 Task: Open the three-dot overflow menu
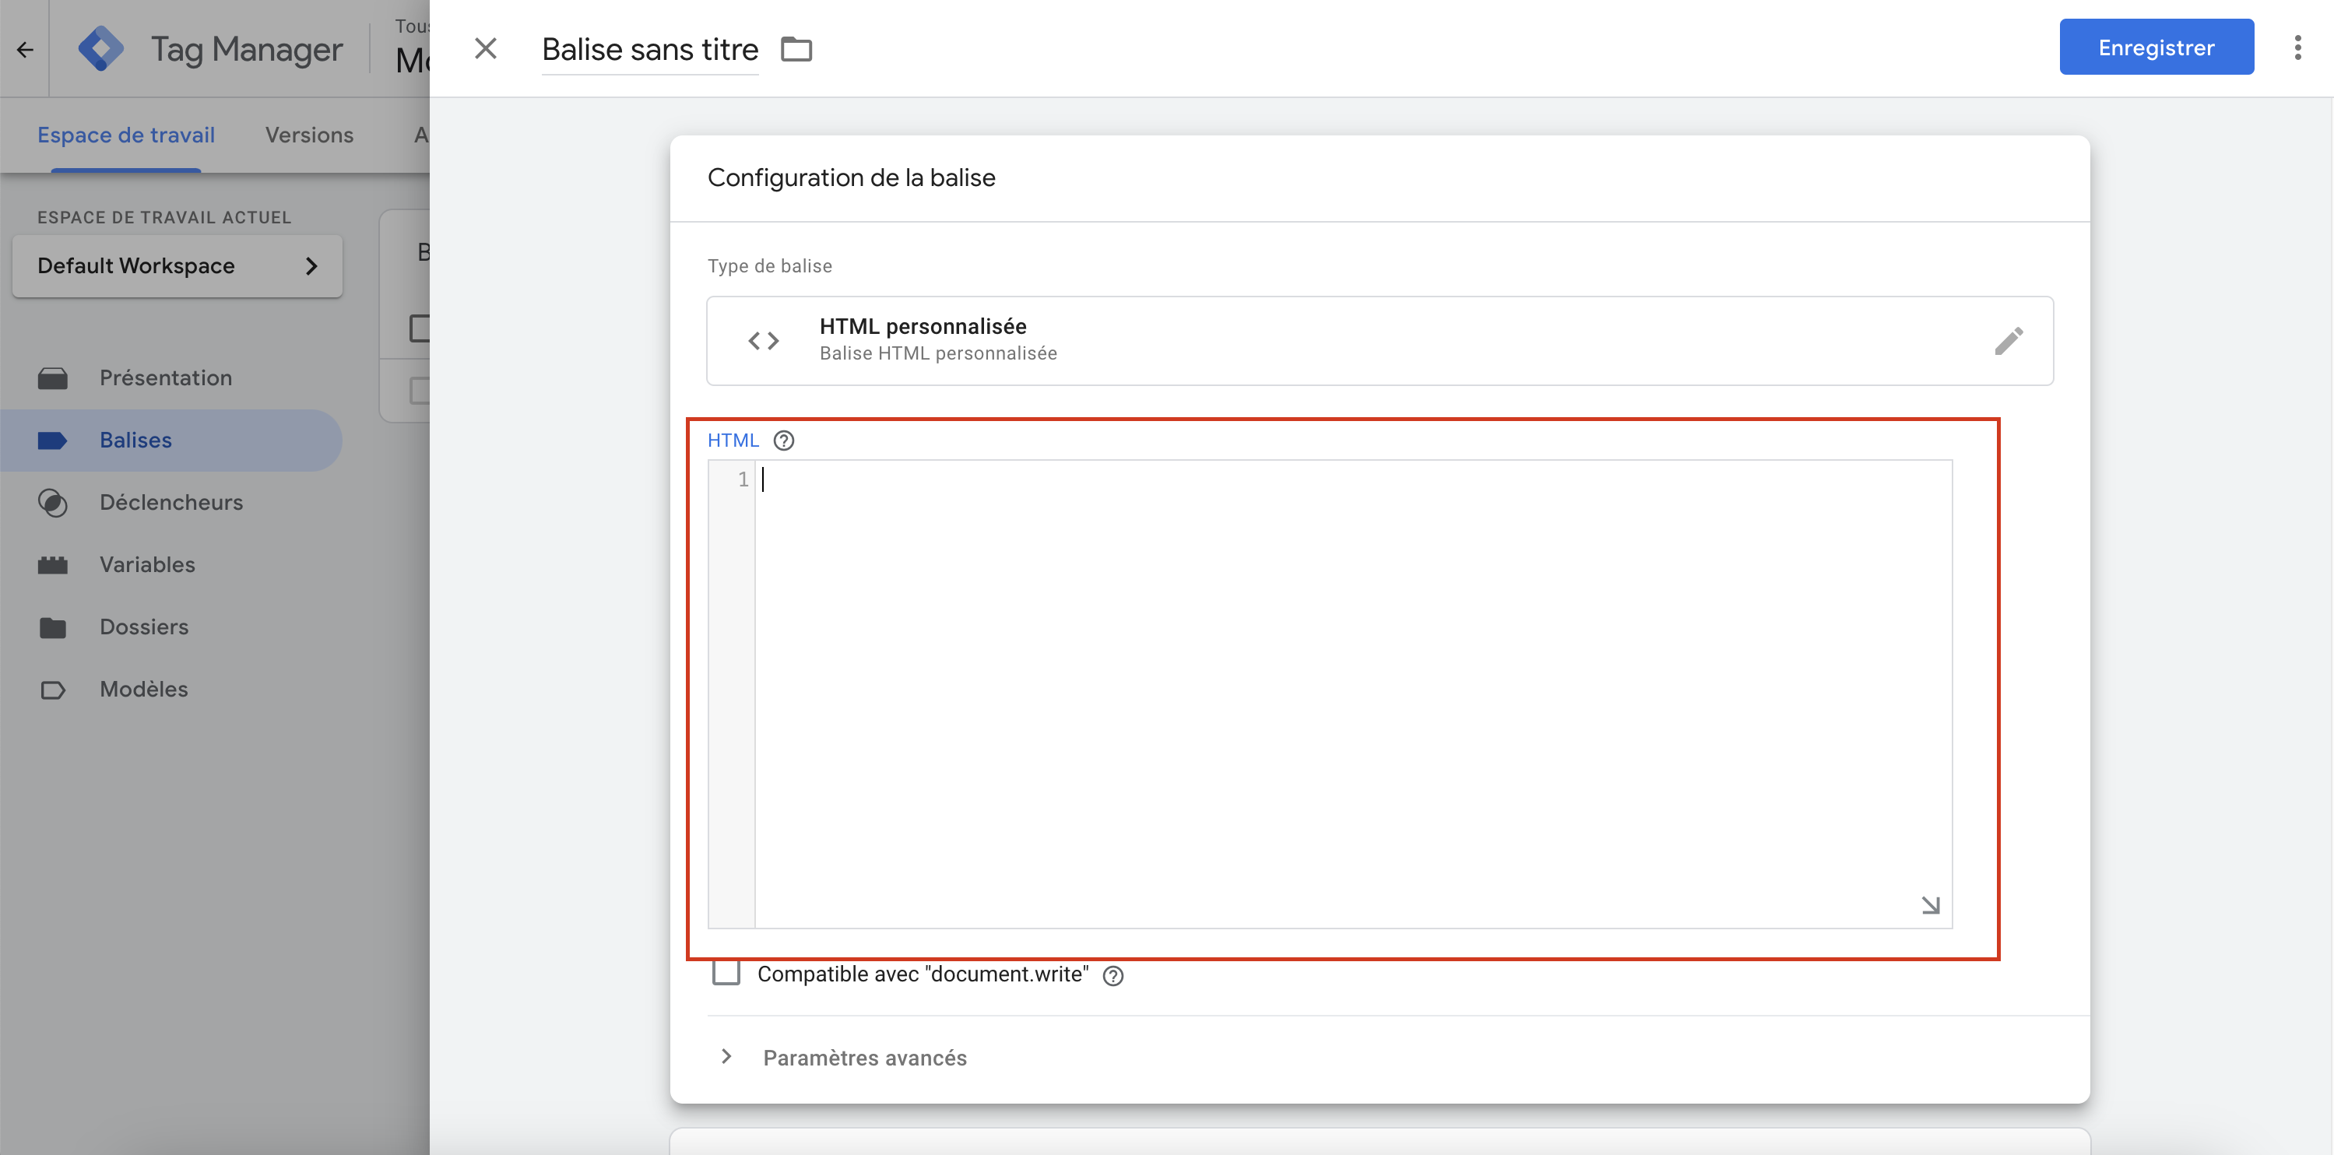[x=2297, y=47]
